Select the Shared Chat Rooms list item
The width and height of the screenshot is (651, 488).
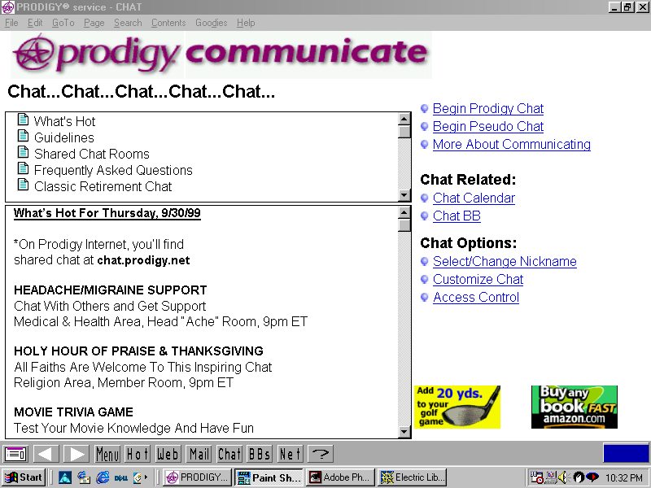tap(91, 154)
